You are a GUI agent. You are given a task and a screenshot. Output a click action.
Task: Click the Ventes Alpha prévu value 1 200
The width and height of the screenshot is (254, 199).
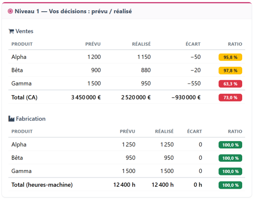click(x=94, y=57)
